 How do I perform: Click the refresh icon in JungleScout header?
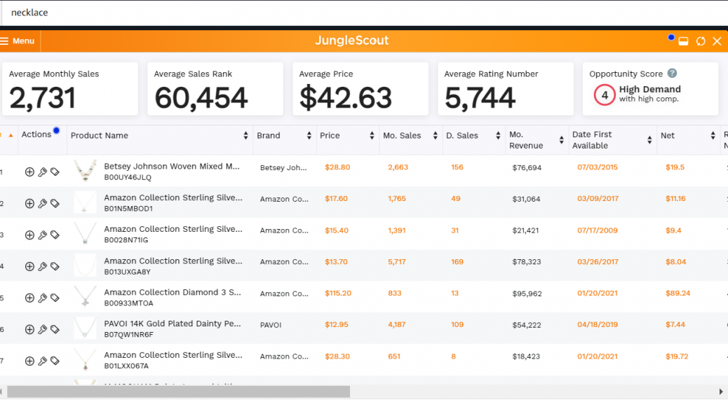[x=701, y=41]
